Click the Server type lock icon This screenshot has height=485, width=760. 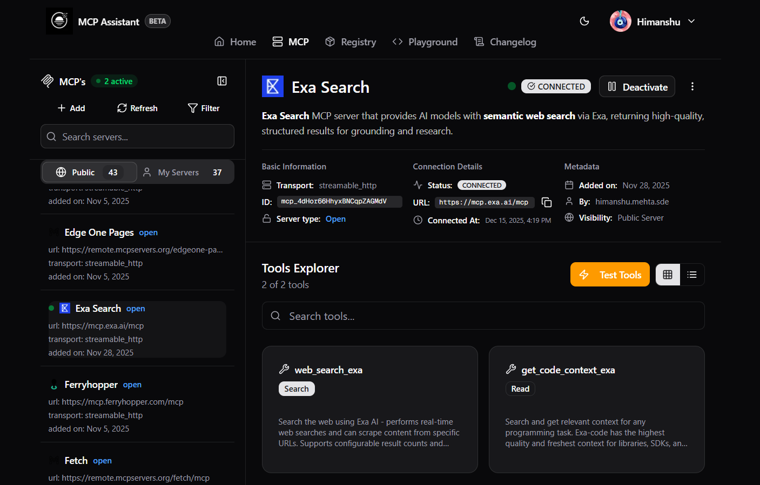click(267, 218)
